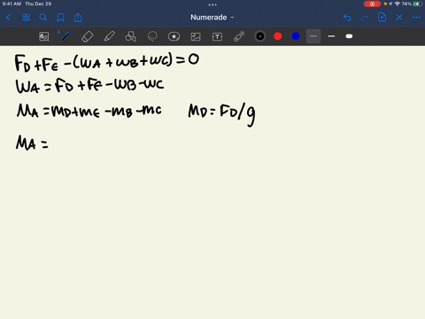This screenshot has width=425, height=319.
Task: Bookmark the current page
Action: pyautogui.click(x=60, y=18)
